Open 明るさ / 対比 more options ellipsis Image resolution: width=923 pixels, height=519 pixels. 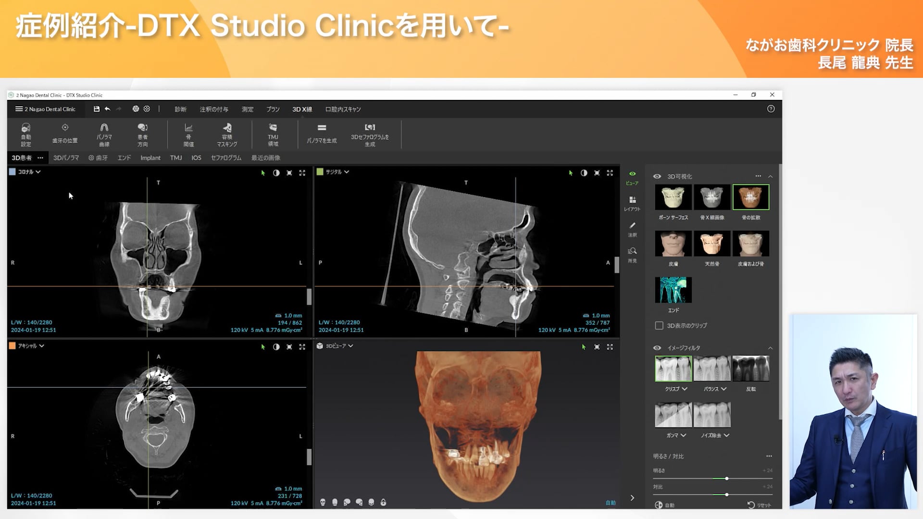[x=769, y=456]
